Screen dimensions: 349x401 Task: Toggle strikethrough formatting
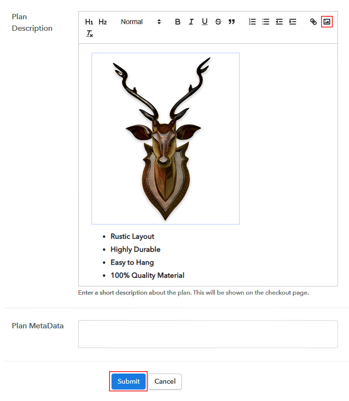(218, 22)
